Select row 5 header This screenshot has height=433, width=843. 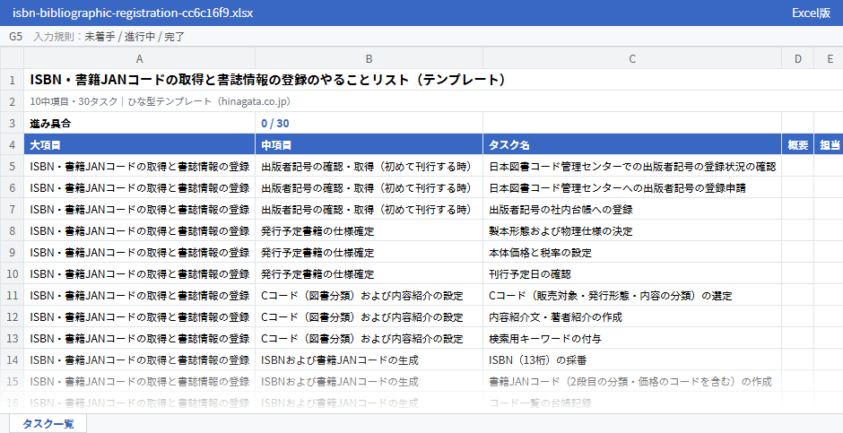click(12, 166)
